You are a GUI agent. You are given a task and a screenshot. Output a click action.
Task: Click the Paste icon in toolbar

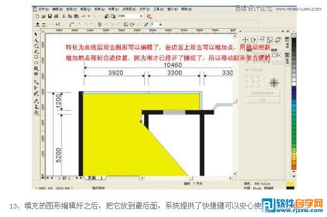tap(76, 16)
